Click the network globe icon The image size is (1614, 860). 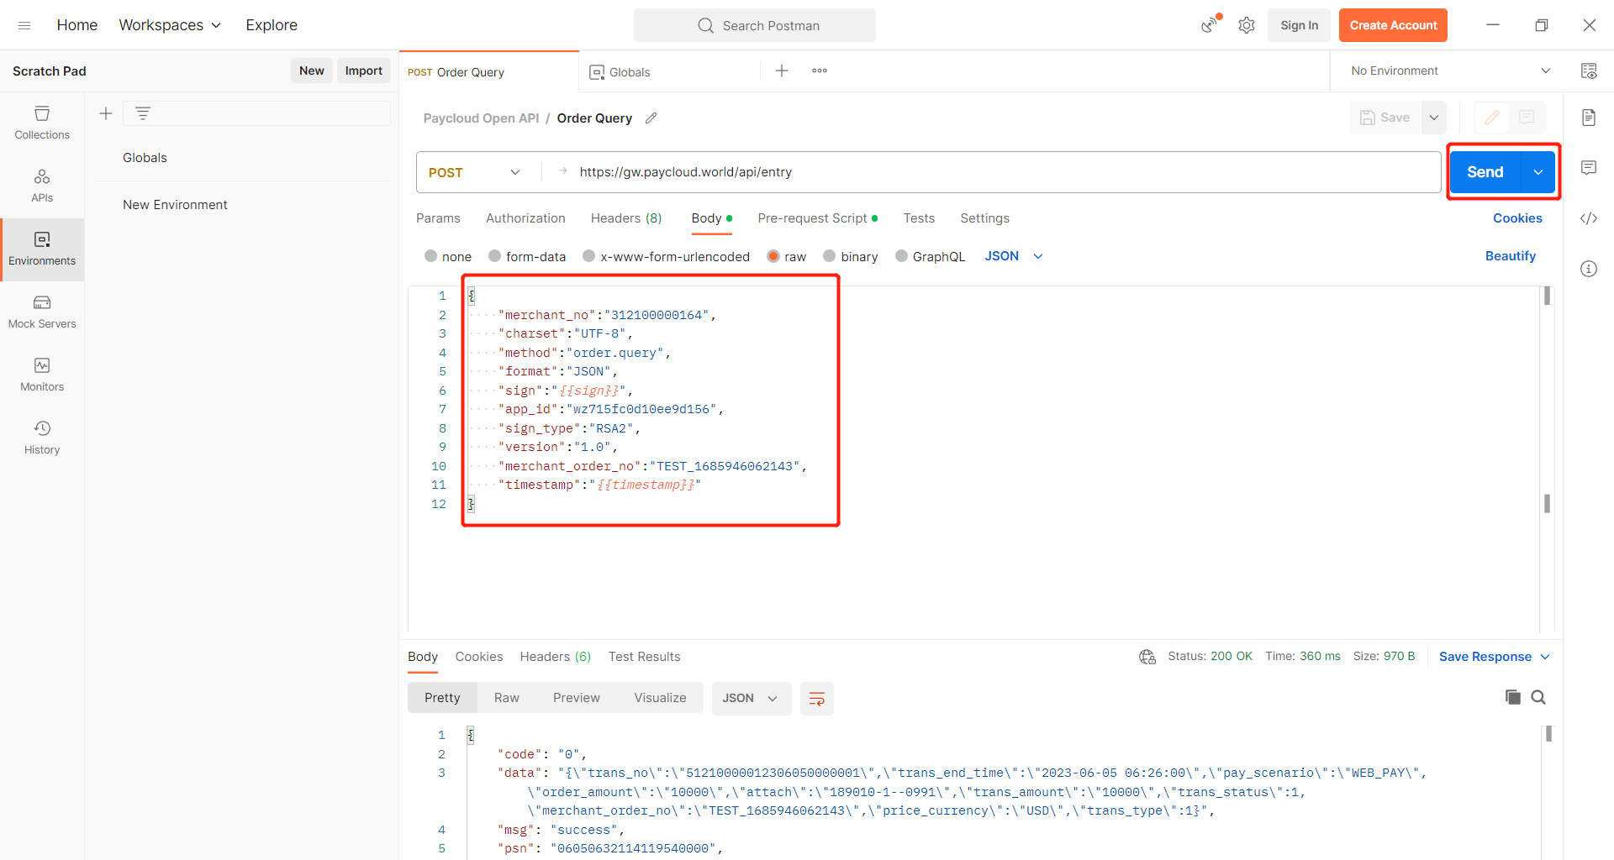1147,657
